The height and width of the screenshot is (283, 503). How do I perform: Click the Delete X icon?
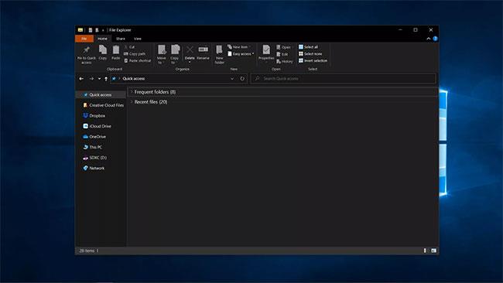coord(190,49)
